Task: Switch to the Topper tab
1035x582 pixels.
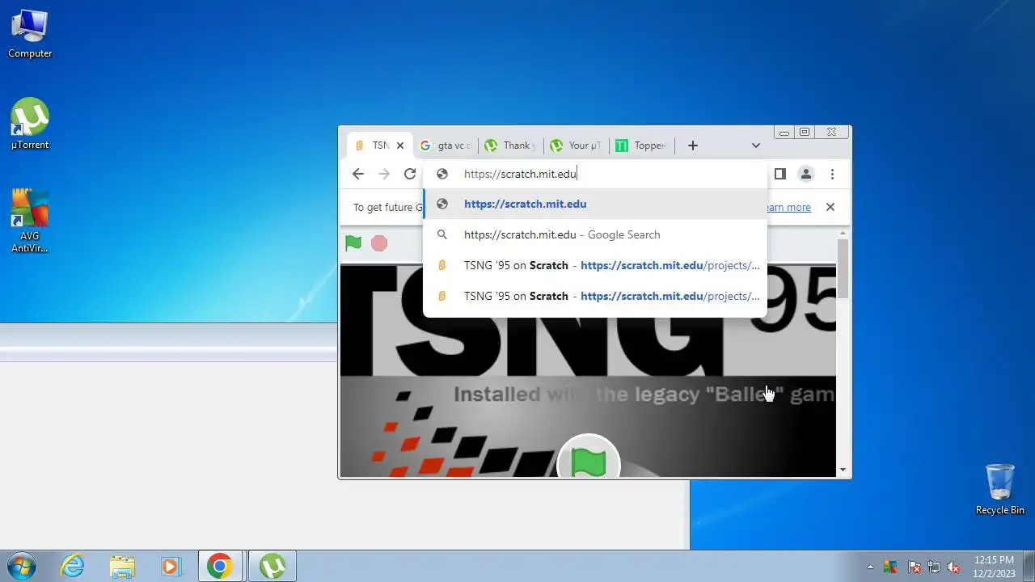Action: click(x=641, y=145)
